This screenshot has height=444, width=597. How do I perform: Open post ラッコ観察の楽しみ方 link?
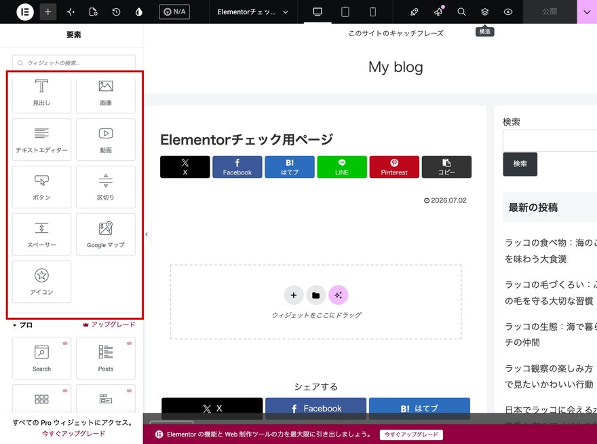(x=549, y=376)
